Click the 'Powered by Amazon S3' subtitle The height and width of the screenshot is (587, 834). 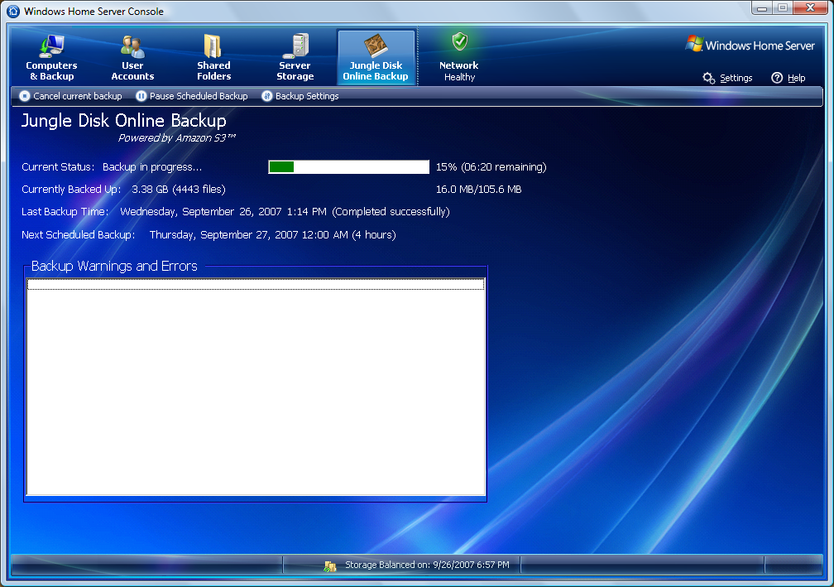176,137
